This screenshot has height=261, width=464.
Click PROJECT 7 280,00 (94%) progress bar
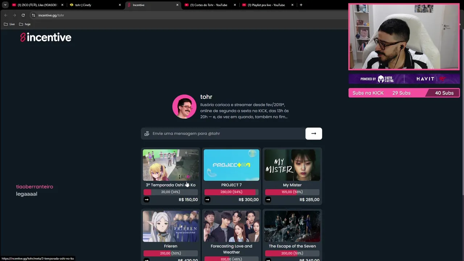pyautogui.click(x=231, y=192)
